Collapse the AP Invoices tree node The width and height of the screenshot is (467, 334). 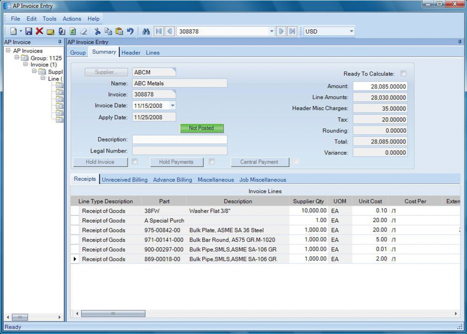[8, 51]
